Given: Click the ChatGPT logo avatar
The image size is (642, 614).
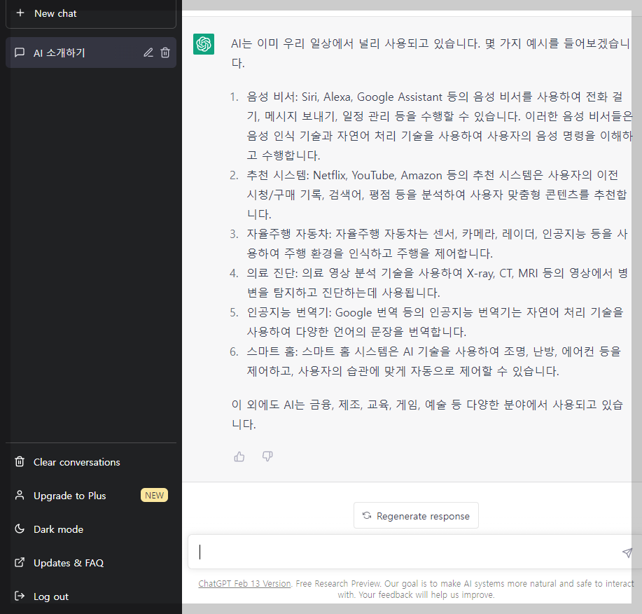Looking at the screenshot, I should click(x=204, y=44).
